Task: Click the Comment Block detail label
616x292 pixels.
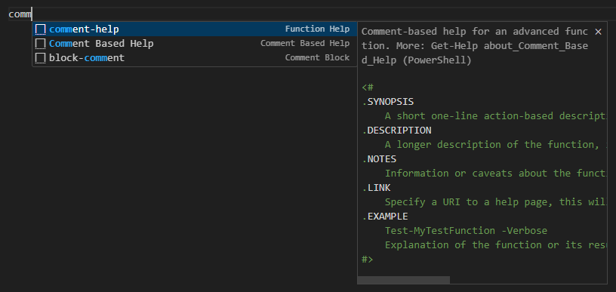Action: click(317, 57)
